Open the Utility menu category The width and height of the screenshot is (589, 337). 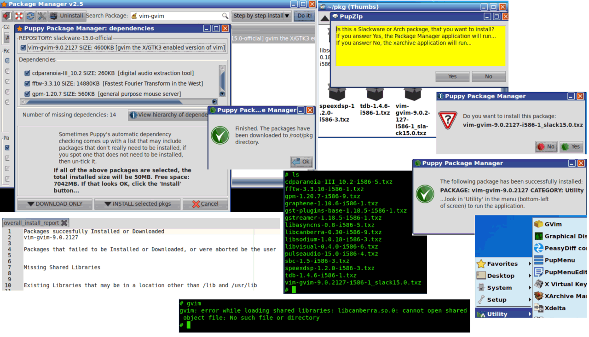tap(504, 314)
